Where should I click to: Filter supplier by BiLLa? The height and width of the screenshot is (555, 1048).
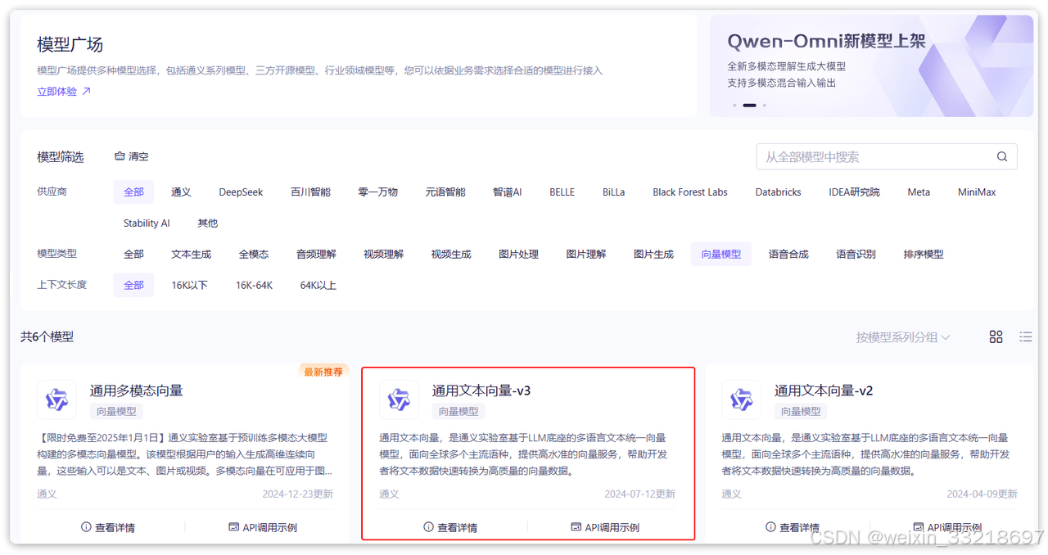(x=613, y=192)
